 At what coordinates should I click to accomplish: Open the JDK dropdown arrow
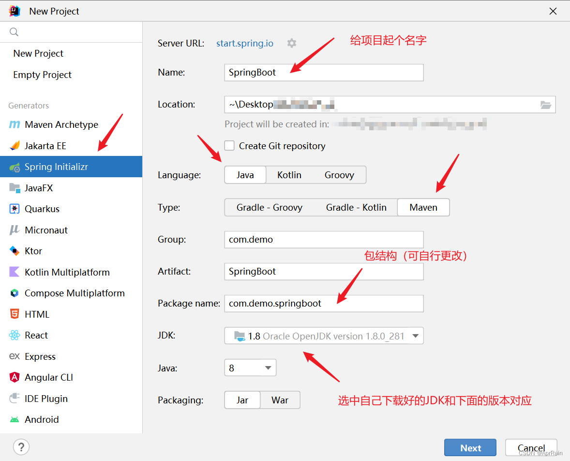[416, 336]
